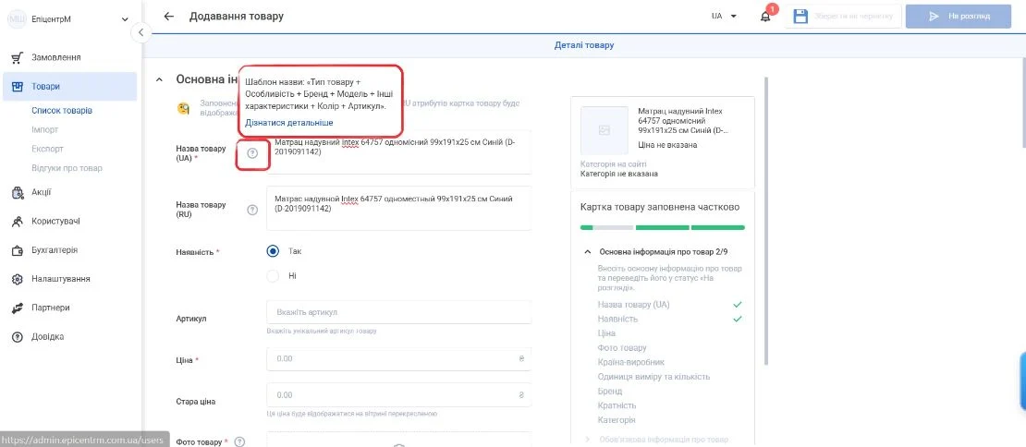
Task: Click the emoji hint icon under section title
Action: pos(184,108)
